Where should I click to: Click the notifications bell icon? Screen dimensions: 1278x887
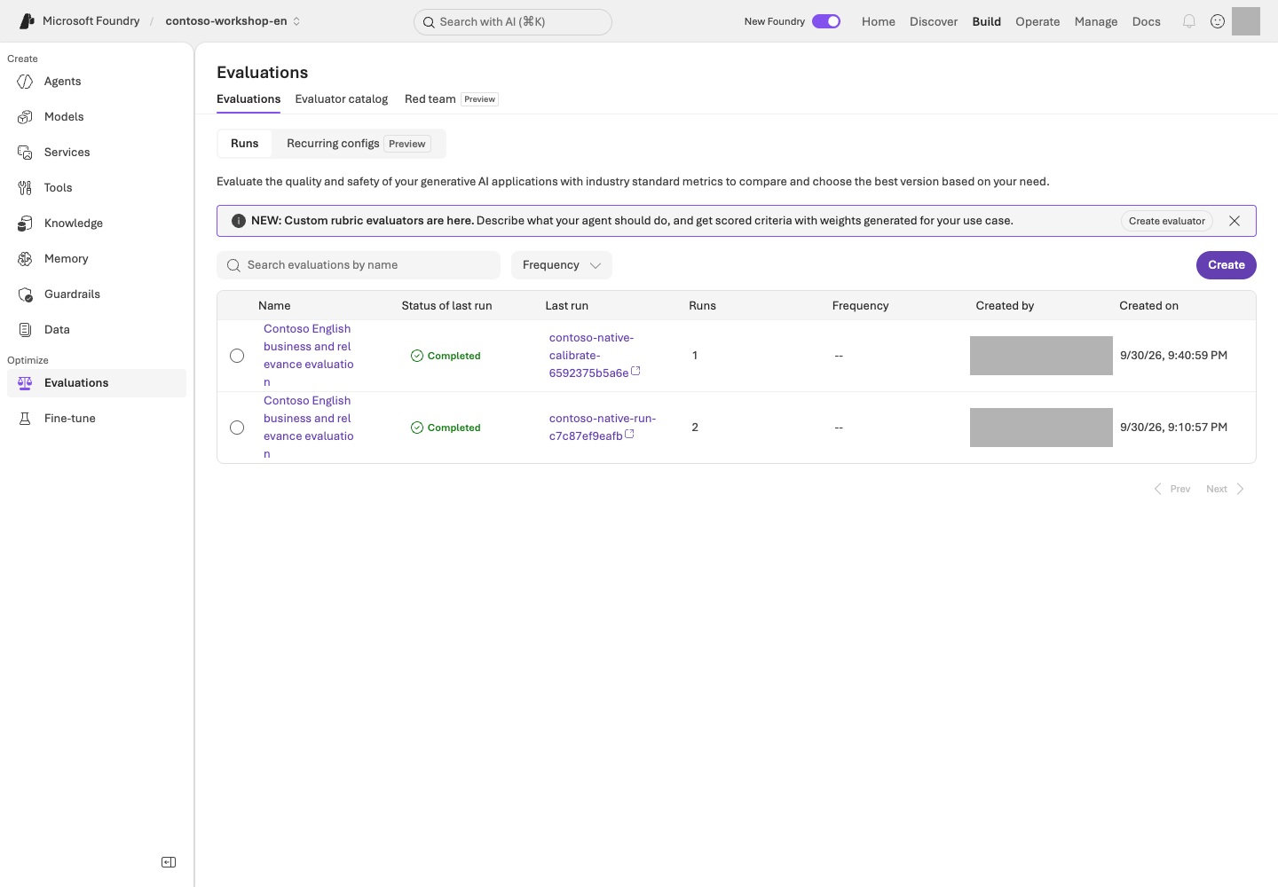point(1189,21)
